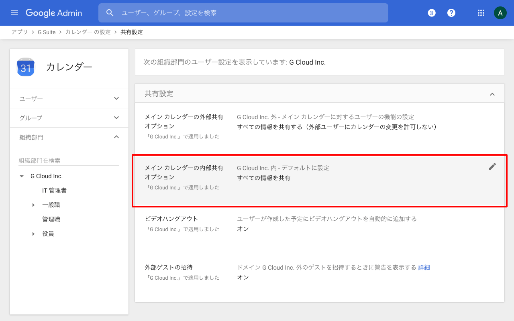Select 管理職 organizational unit
Viewport: 514px width, 321px height.
pyautogui.click(x=51, y=219)
